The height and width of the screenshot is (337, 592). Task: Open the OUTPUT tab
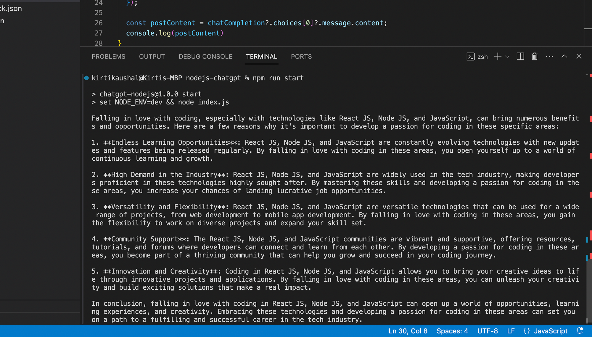coord(152,57)
